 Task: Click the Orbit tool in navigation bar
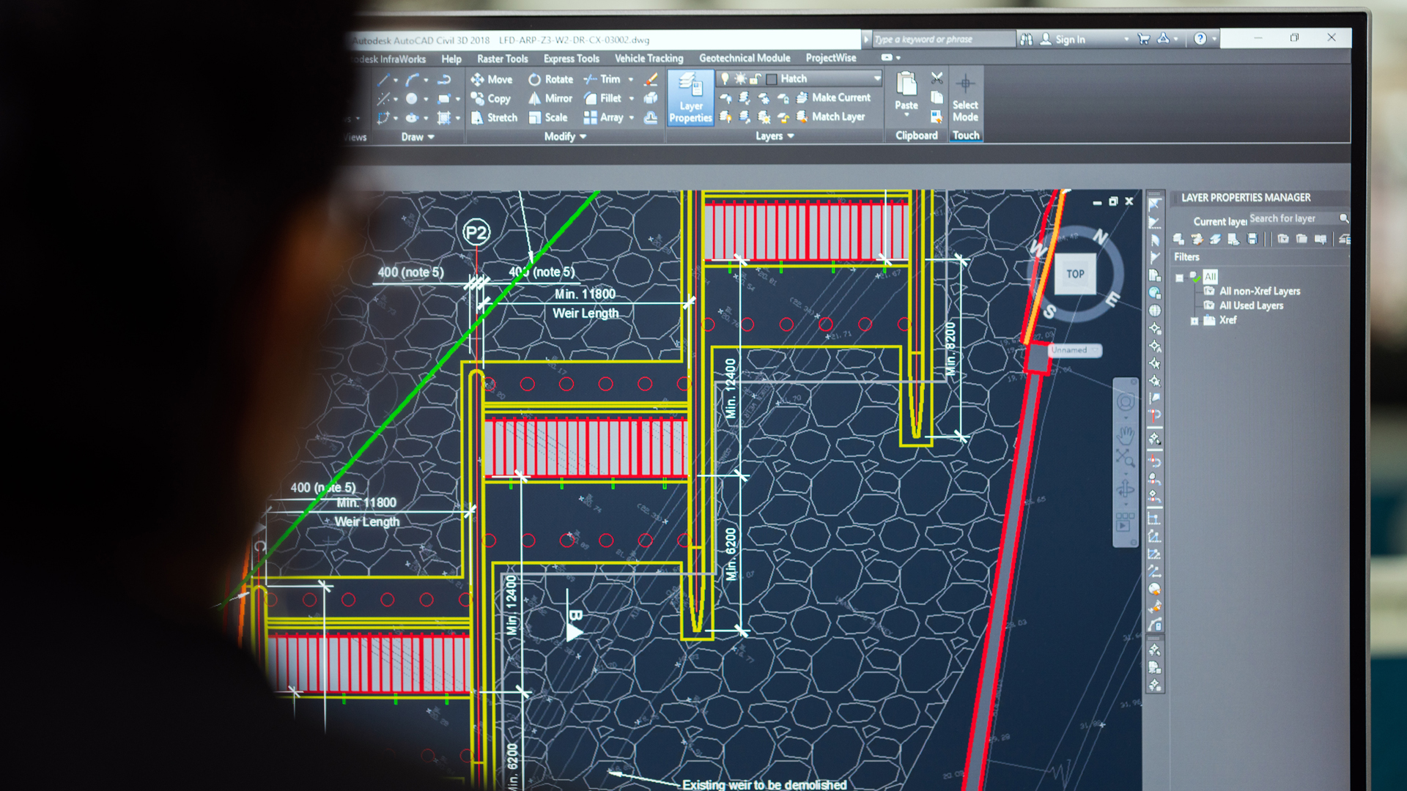pyautogui.click(x=1126, y=489)
